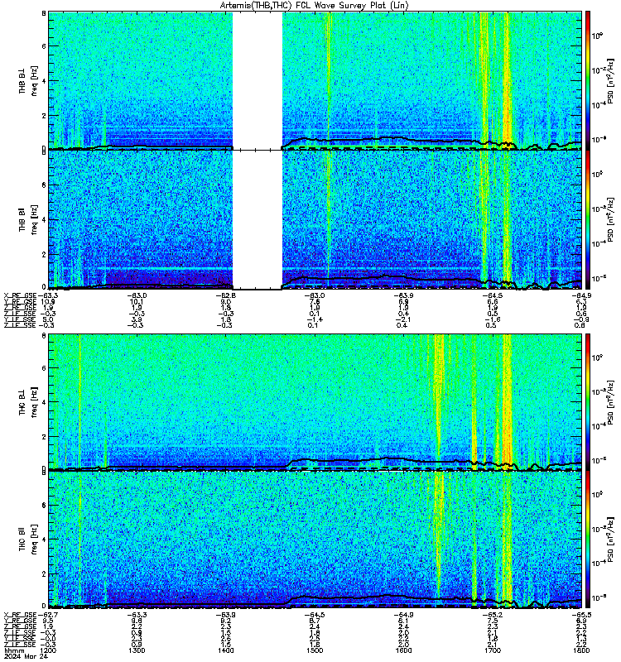Screen dimensions: 621x662
Task: Click the 4 Hz tick label on THB B∥ axis
Action: [x=44, y=220]
